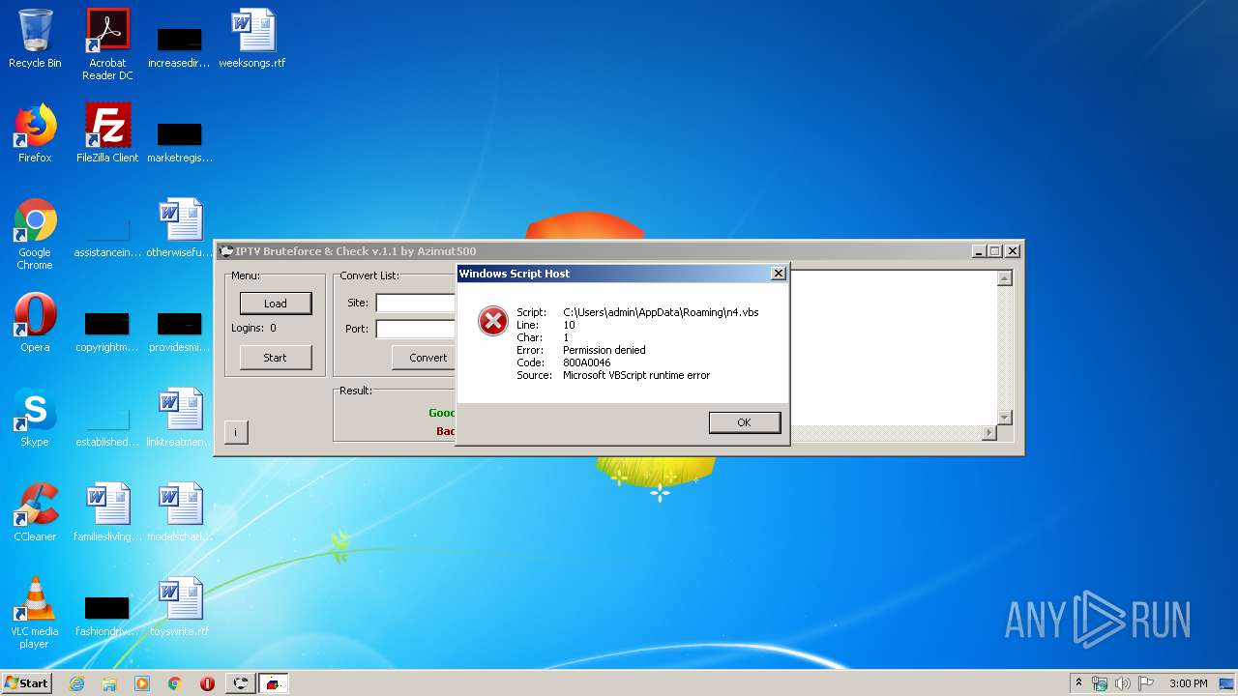Select the copyrightm... desktop item
Screen dimensions: 1238x696
[107, 331]
